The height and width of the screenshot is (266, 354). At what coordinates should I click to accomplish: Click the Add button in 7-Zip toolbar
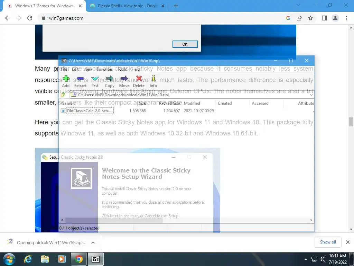pos(66,81)
